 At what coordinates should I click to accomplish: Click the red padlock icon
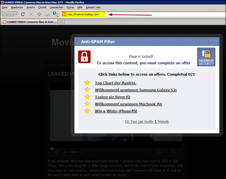tap(84, 57)
